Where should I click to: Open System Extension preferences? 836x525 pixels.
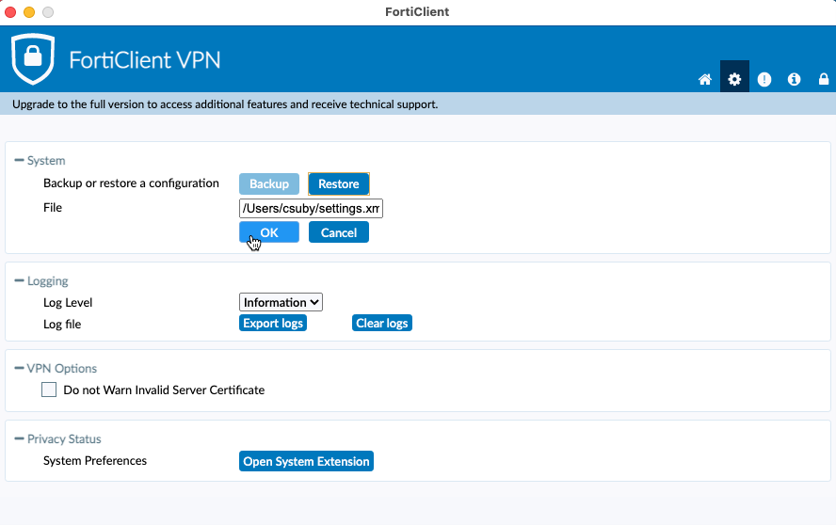(x=306, y=461)
